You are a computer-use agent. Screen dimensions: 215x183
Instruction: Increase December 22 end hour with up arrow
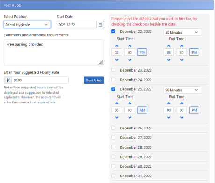(x=169, y=46)
